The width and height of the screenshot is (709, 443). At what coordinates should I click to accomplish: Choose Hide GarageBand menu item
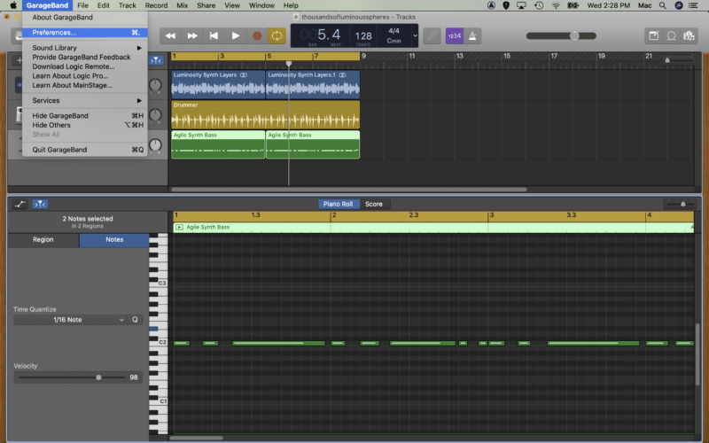85,116
